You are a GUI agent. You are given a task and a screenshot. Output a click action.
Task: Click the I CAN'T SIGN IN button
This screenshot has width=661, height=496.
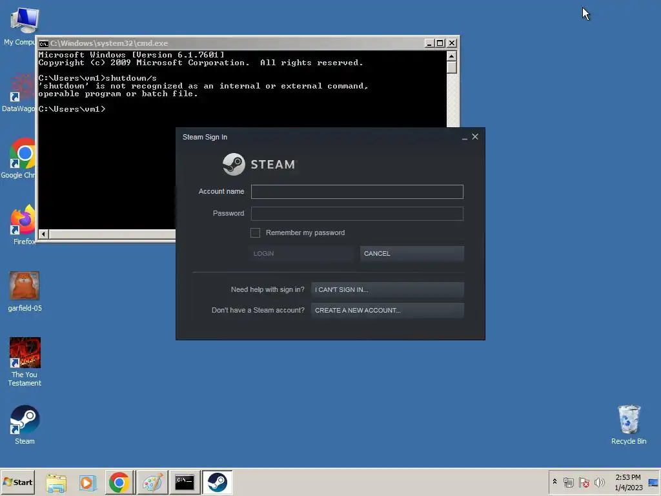click(x=387, y=290)
